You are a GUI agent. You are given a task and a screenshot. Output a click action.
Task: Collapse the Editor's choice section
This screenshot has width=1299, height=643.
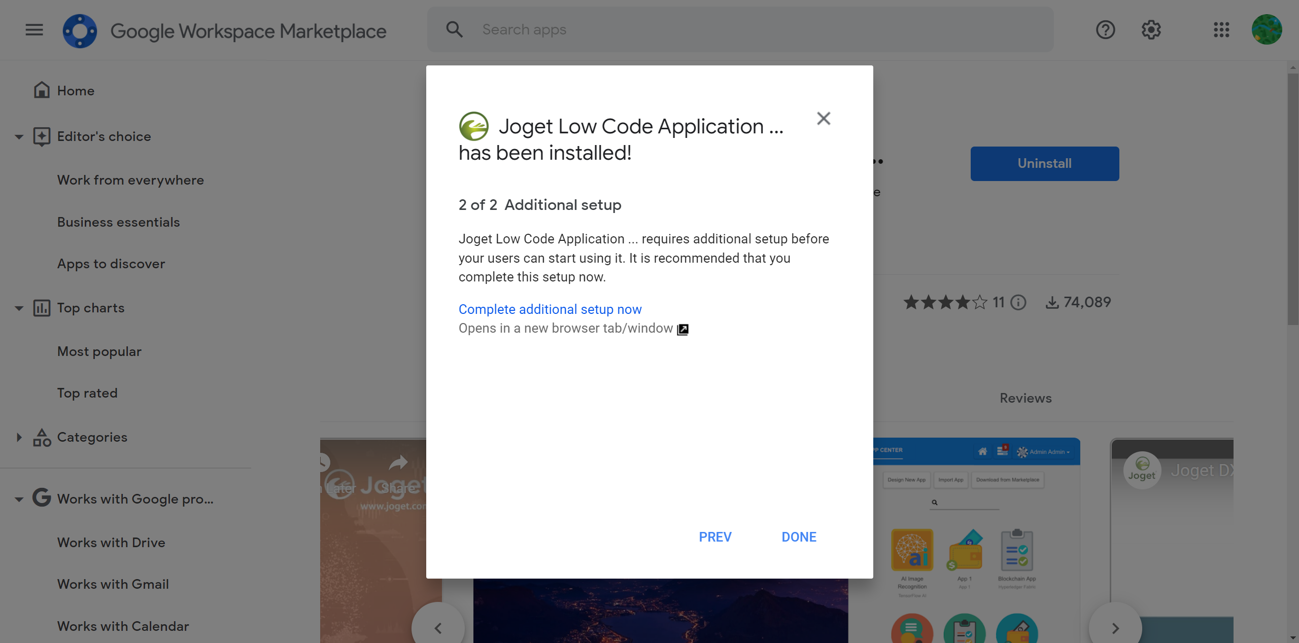tap(19, 137)
